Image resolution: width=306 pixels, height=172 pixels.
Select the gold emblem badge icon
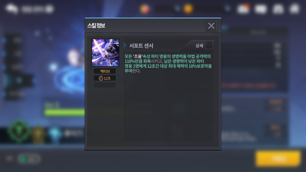click(38, 135)
